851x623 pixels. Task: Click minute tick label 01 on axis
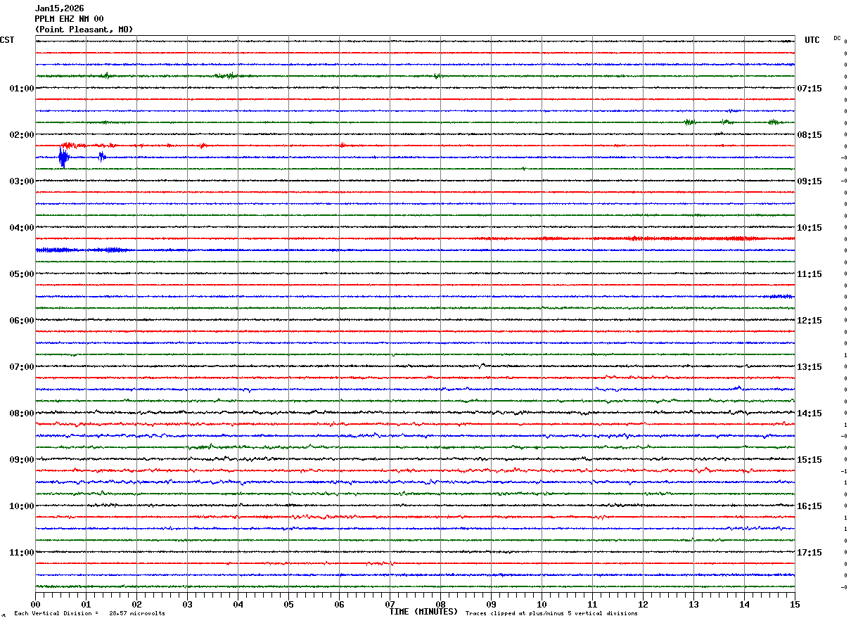tap(86, 604)
